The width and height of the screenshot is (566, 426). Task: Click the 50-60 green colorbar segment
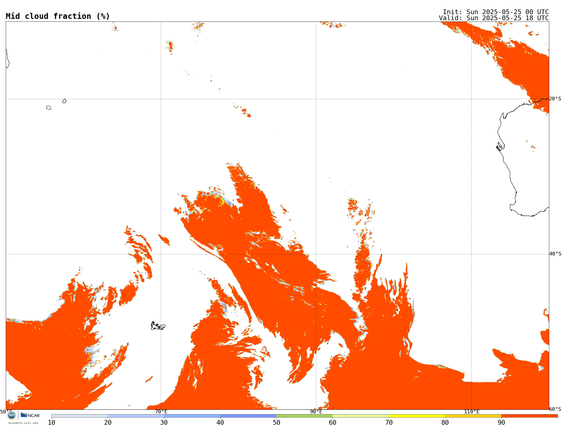pyautogui.click(x=304, y=416)
